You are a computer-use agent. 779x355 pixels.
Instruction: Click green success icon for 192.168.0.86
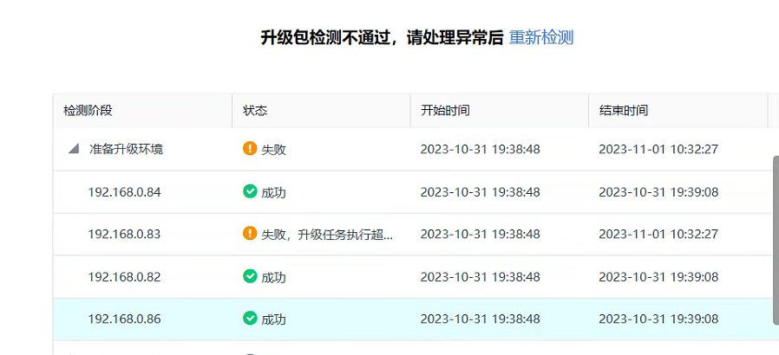coord(250,319)
